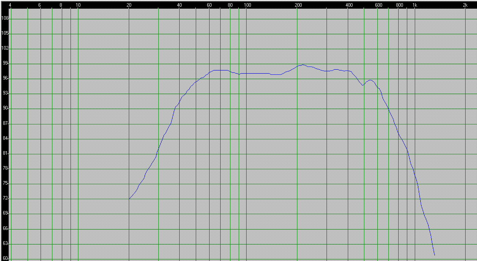Click the 93 level label
Image resolution: width=477 pixels, height=261 pixels.
tap(6, 93)
